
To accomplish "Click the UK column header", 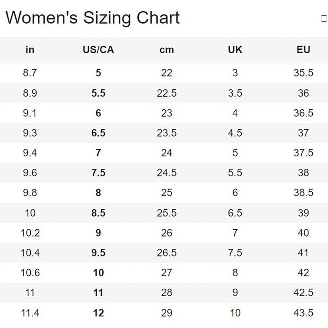I will click(x=235, y=50).
